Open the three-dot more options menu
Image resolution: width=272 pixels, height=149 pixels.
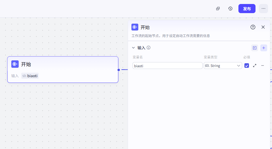click(263, 9)
